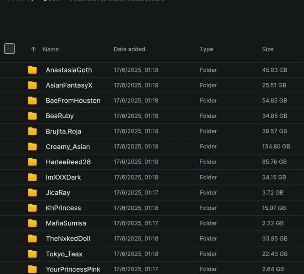Open the Brujita.Roja folder name link

tap(63, 131)
